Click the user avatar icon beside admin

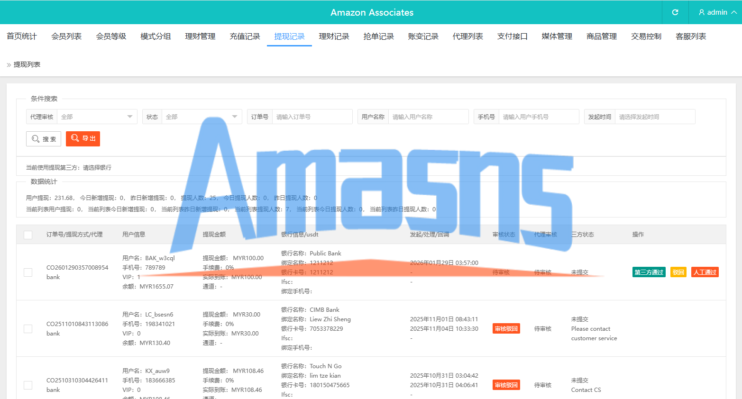(x=702, y=12)
